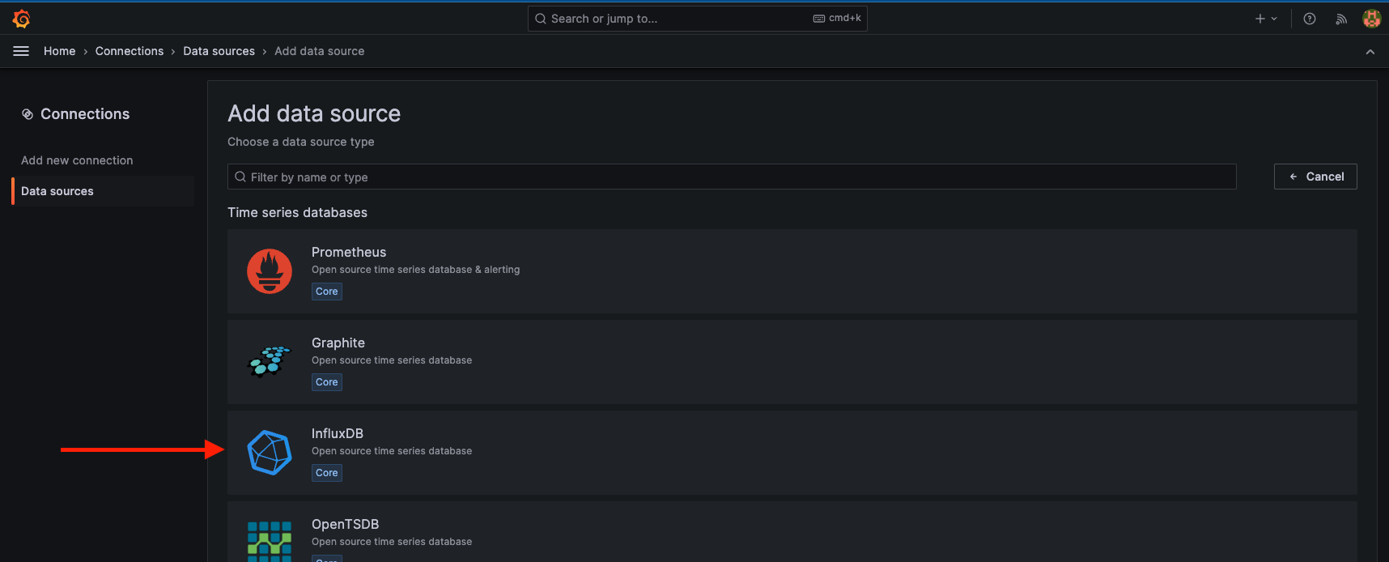Click the OpenTSDB logo icon
This screenshot has width=1389, height=562.
270,541
